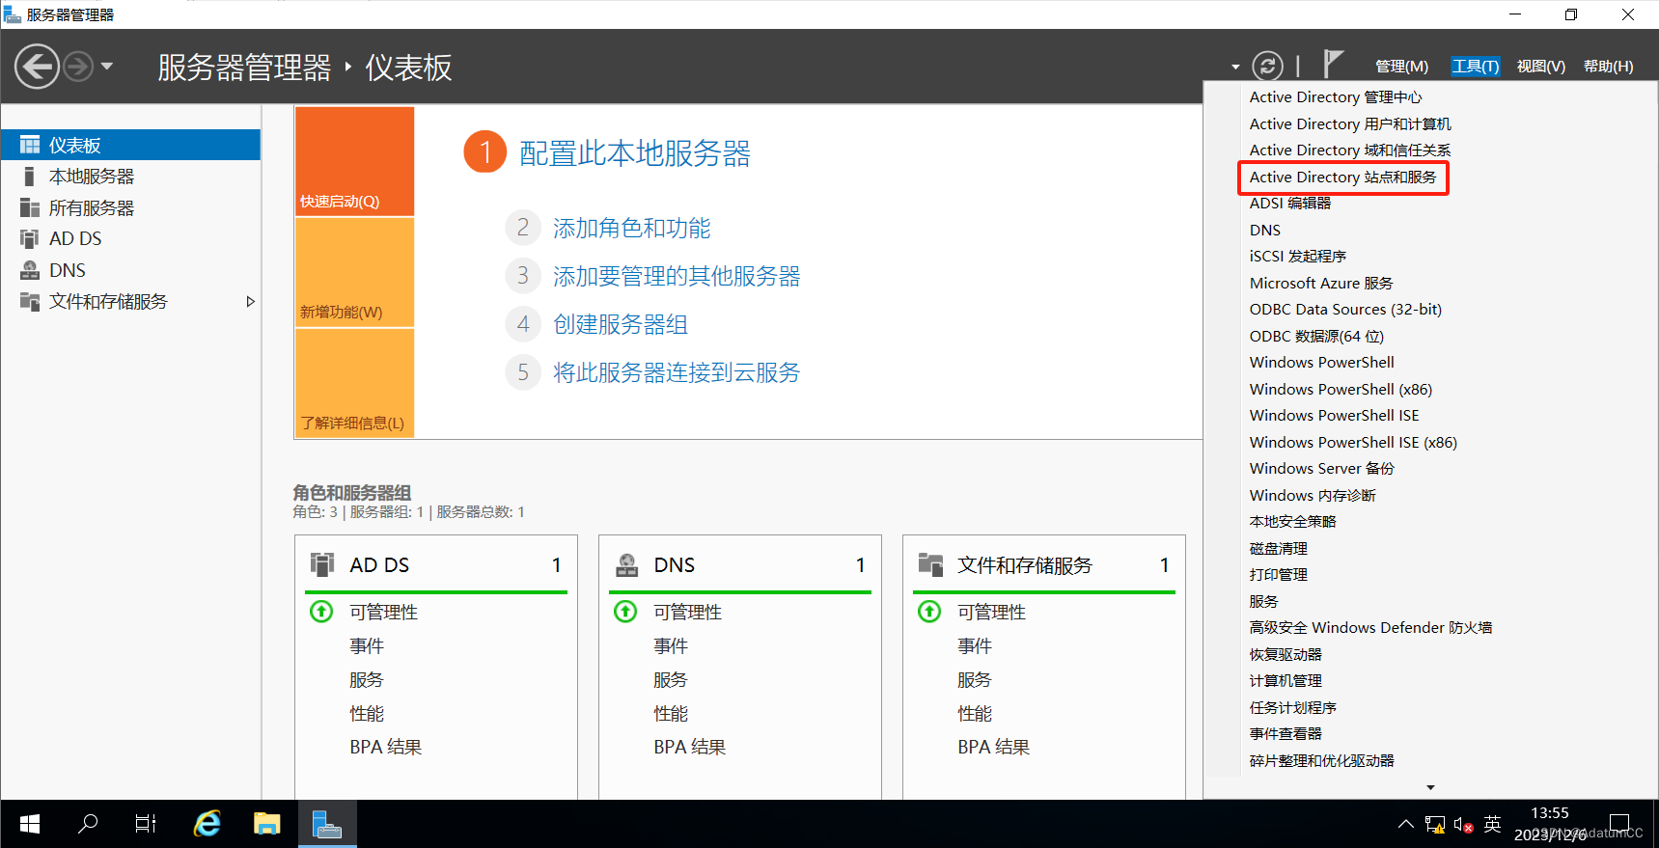
Task: Choose ODBC Data Sources (32-bit) entry
Action: point(1345,310)
